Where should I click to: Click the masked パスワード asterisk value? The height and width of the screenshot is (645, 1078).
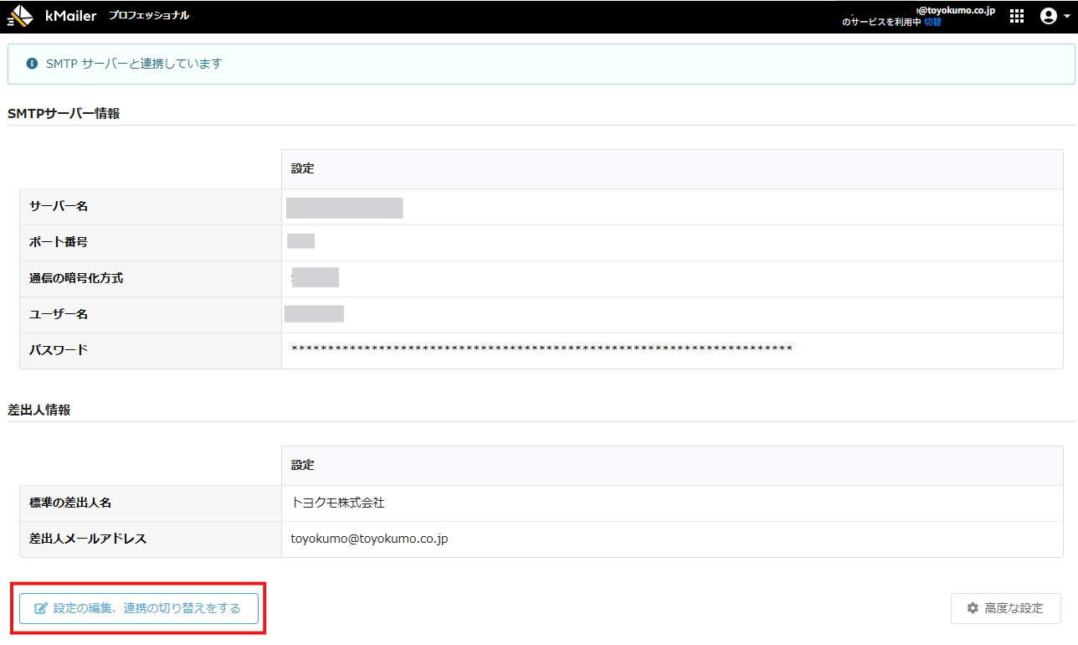pos(541,350)
